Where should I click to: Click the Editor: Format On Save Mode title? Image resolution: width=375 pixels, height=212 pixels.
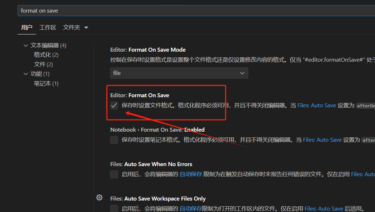click(x=148, y=50)
